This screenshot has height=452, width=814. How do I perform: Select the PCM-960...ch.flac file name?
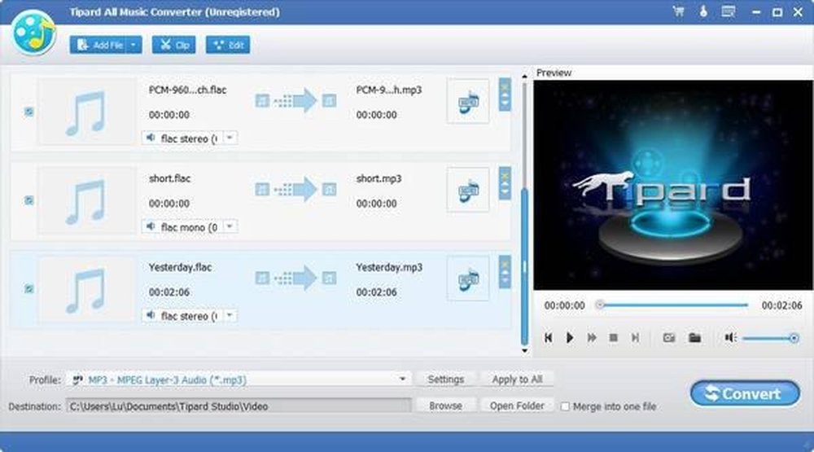[x=187, y=90]
